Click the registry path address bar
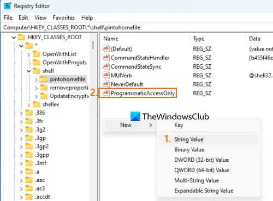273x201 pixels. (x=136, y=27)
